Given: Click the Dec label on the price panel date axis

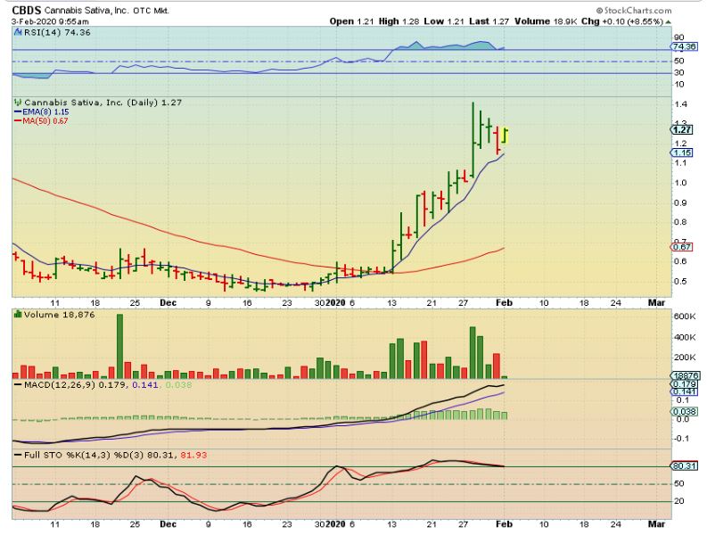Looking at the screenshot, I should (x=168, y=302).
